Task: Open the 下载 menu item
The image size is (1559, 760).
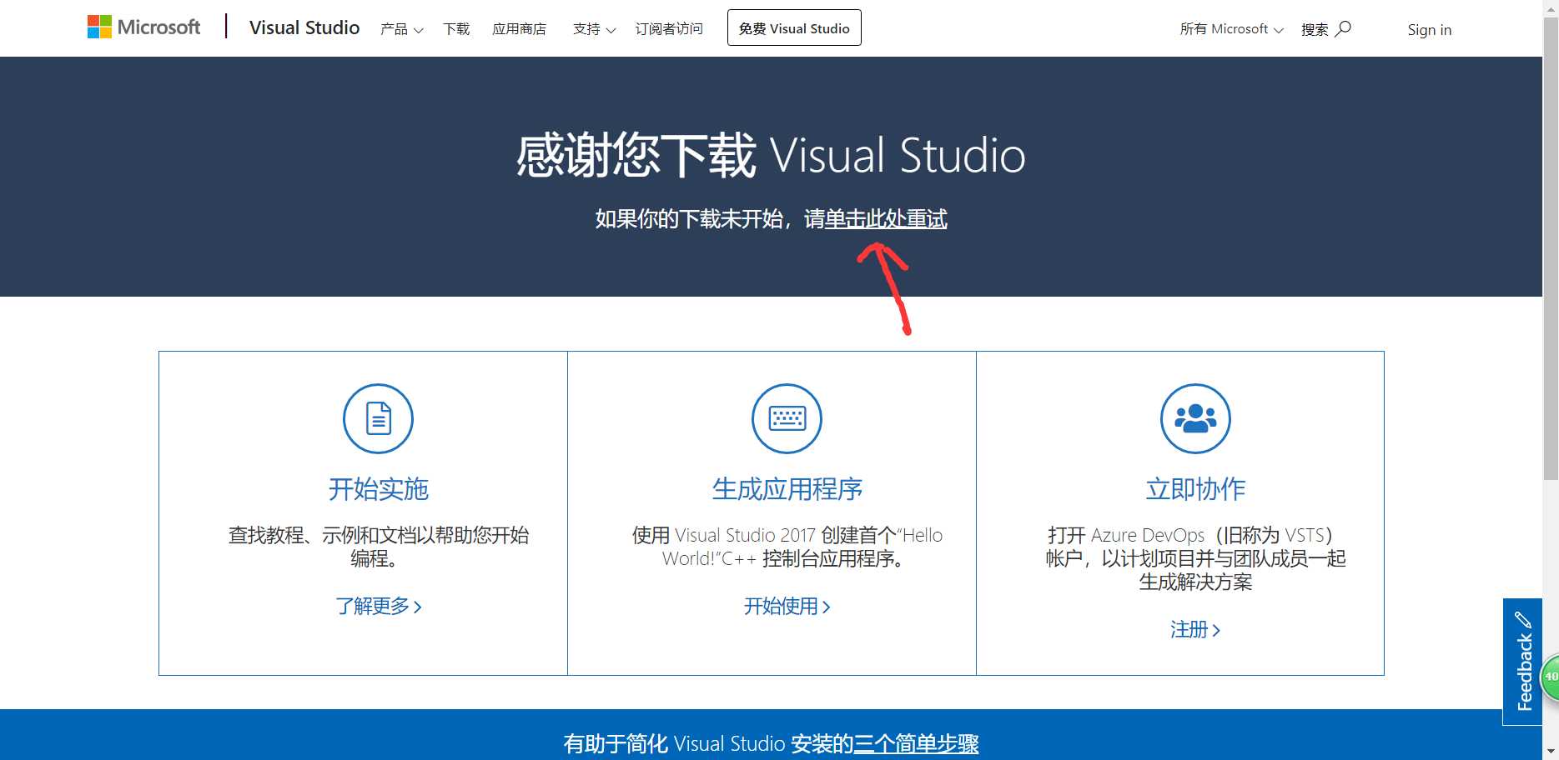Action: (x=456, y=29)
